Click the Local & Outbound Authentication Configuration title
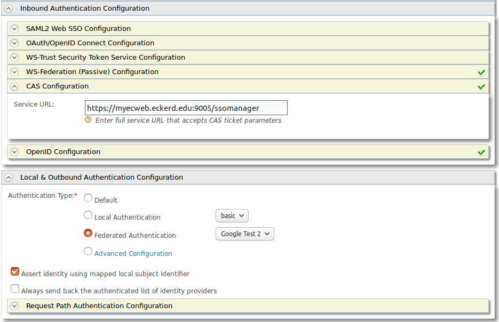The image size is (499, 322). (x=101, y=178)
